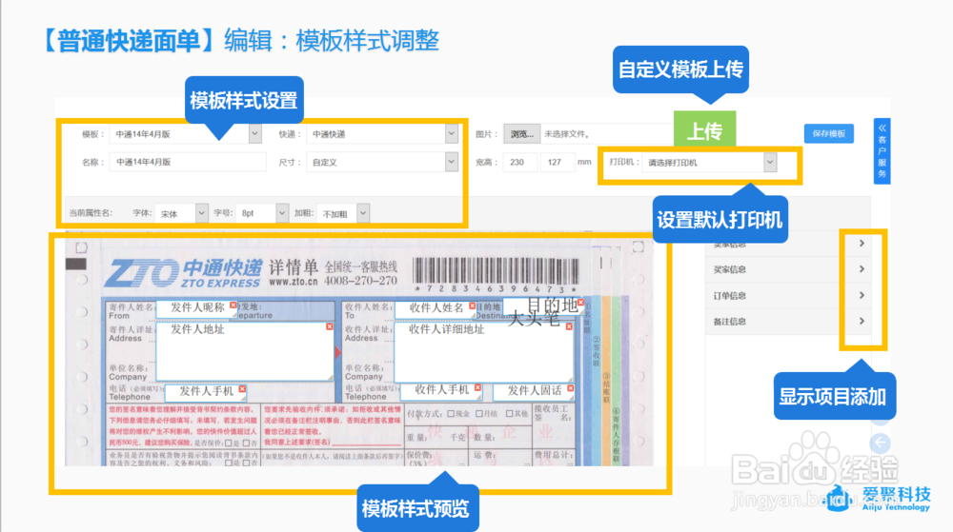Remove the 收件人姓名 field with its red X
953x532 pixels.
pos(473,306)
